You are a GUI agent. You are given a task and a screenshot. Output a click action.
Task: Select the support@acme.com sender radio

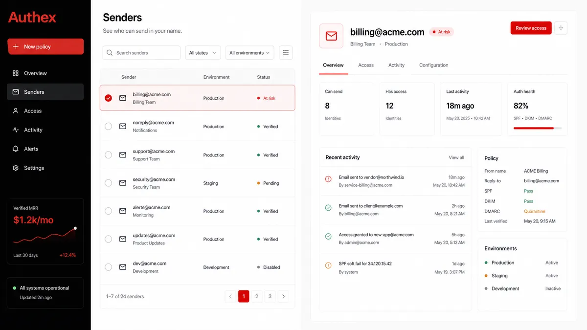click(x=109, y=155)
